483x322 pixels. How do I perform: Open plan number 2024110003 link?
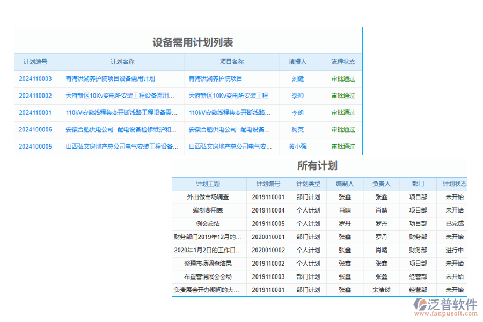point(37,79)
